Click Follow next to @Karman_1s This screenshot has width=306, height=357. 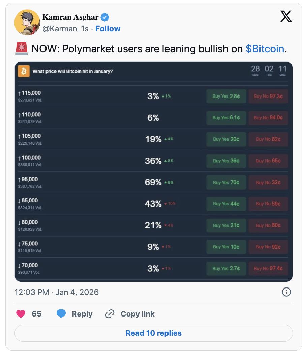(108, 29)
